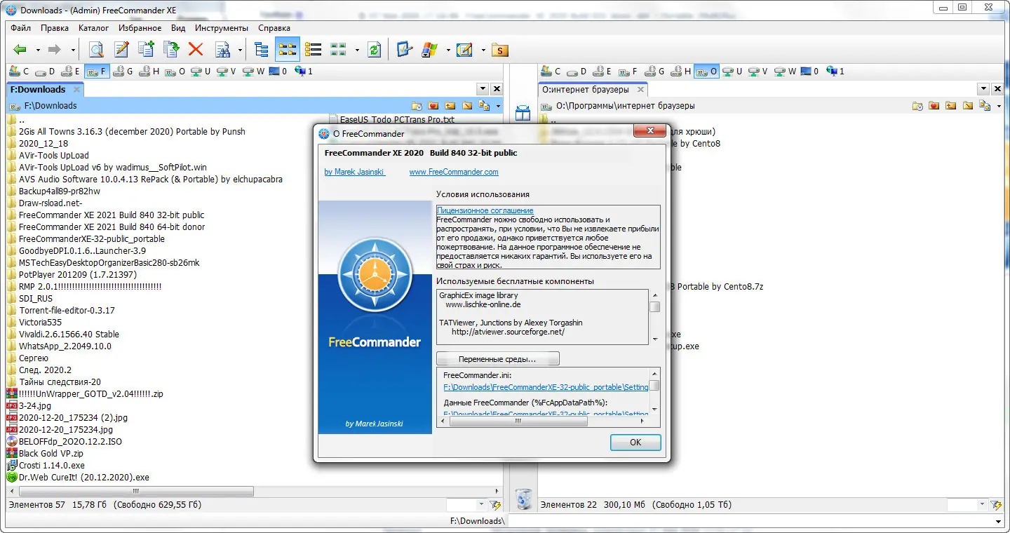Click the Переменные среды... button
The width and height of the screenshot is (1010, 533).
[497, 359]
